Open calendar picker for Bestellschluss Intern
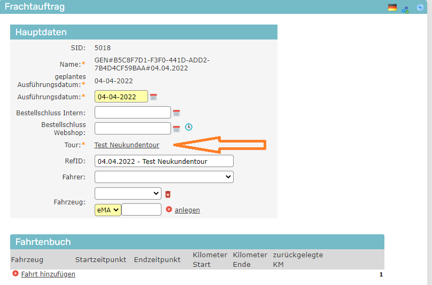 point(176,113)
